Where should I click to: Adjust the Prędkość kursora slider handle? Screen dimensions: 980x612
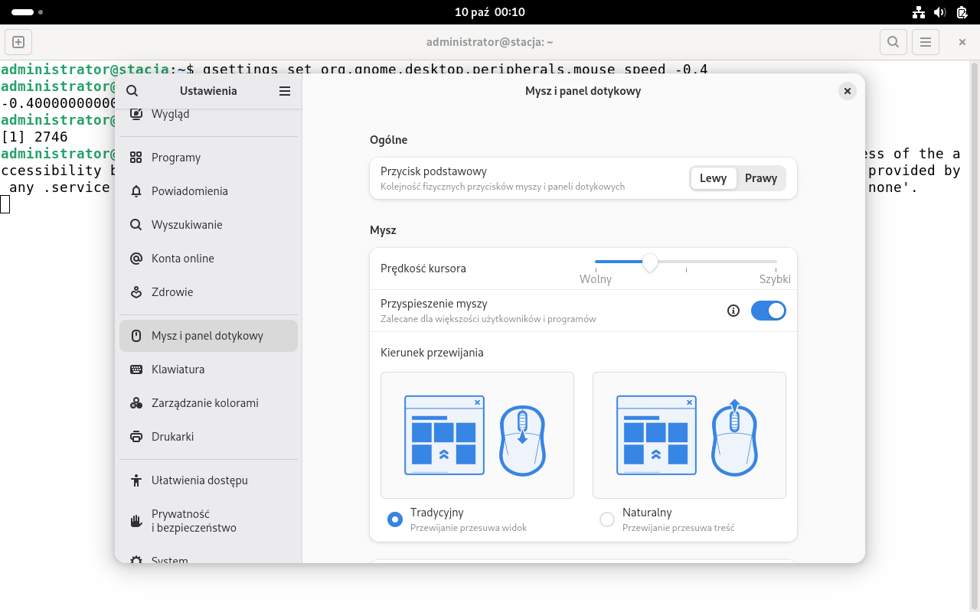[650, 262]
